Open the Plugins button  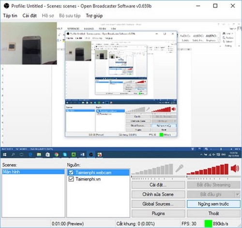[x=158, y=213]
